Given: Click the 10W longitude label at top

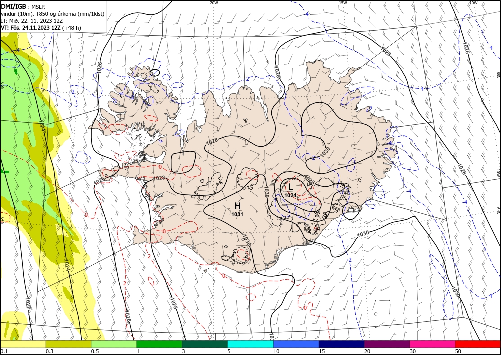Looking at the screenshot, I should tap(473, 3).
